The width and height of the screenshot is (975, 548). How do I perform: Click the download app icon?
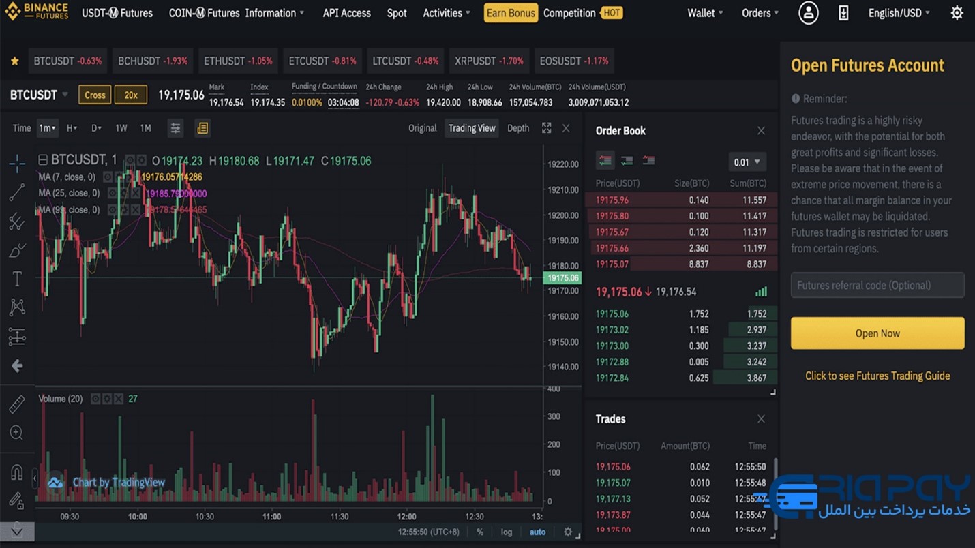[x=843, y=13]
